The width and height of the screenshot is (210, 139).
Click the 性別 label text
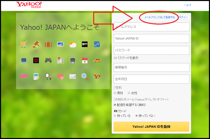tap(118, 88)
